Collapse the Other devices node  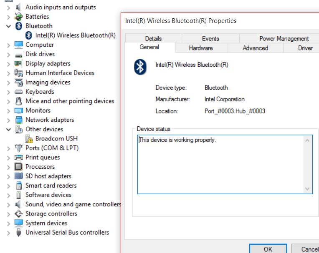pyautogui.click(x=8, y=129)
